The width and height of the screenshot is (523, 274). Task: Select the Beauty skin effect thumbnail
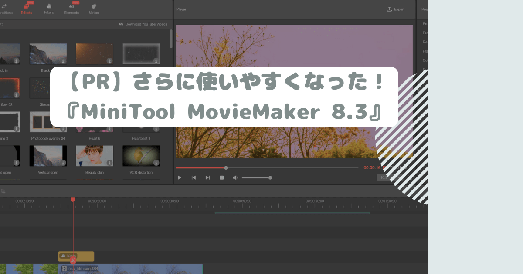[x=95, y=156]
